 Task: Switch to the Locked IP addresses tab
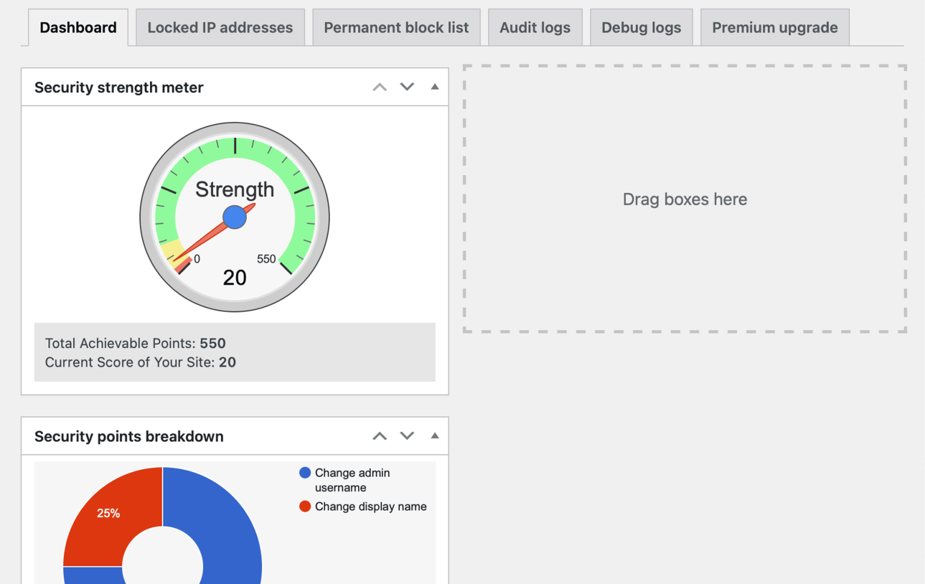[220, 27]
